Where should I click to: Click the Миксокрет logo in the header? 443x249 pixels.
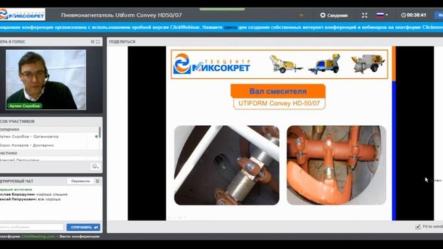coord(22,15)
